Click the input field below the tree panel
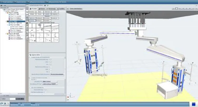This screenshot has height=107, width=198. [x=12, y=99]
